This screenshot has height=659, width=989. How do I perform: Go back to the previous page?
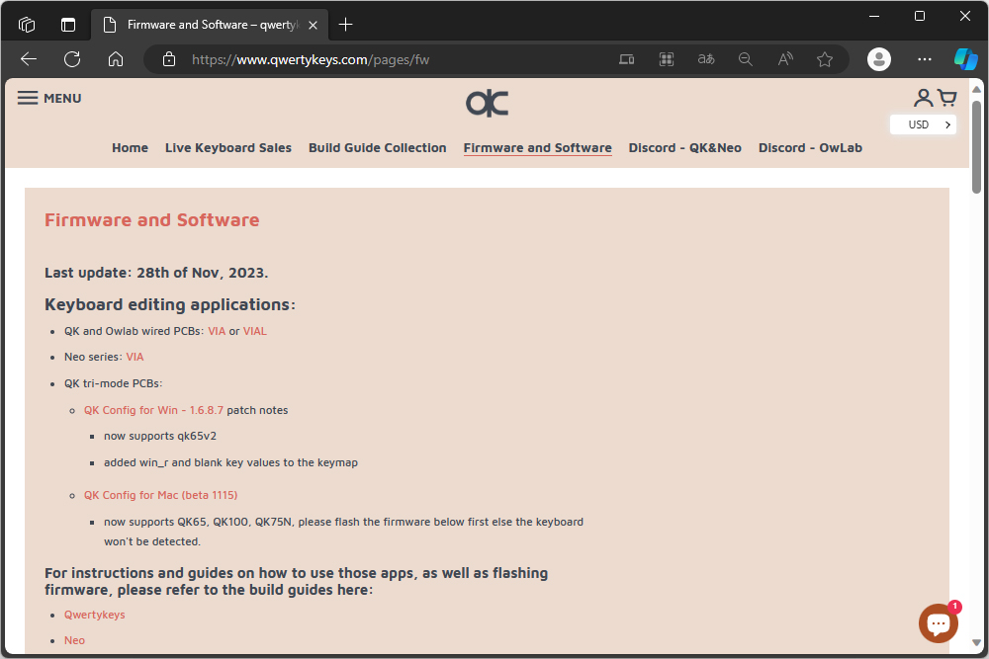pos(29,59)
